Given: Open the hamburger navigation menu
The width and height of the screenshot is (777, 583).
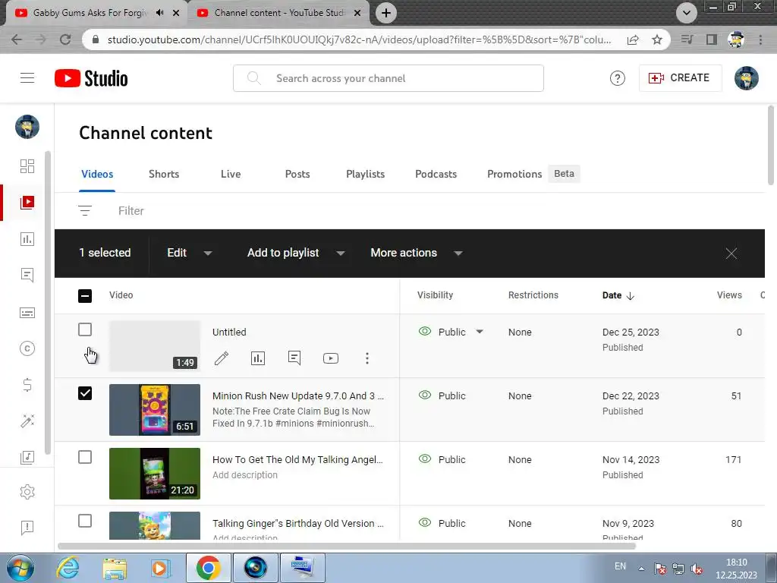Looking at the screenshot, I should click(x=27, y=78).
